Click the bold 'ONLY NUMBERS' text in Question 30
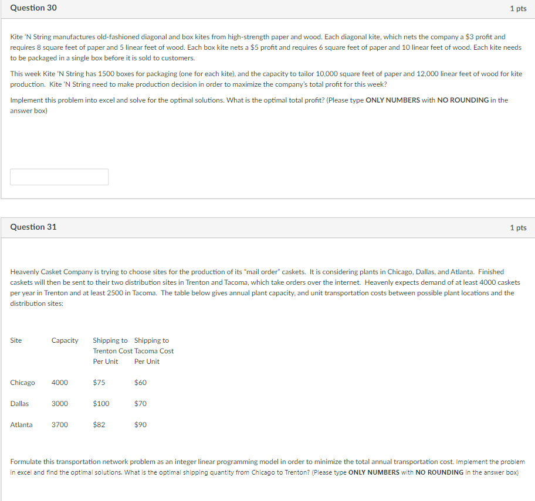 click(392, 100)
